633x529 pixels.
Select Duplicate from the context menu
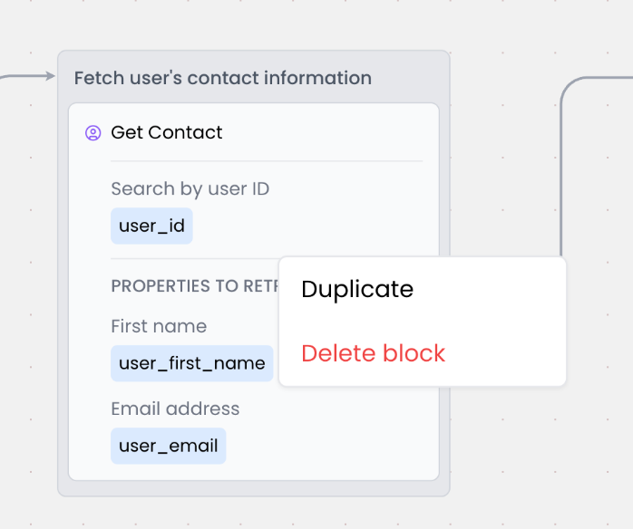click(x=357, y=289)
